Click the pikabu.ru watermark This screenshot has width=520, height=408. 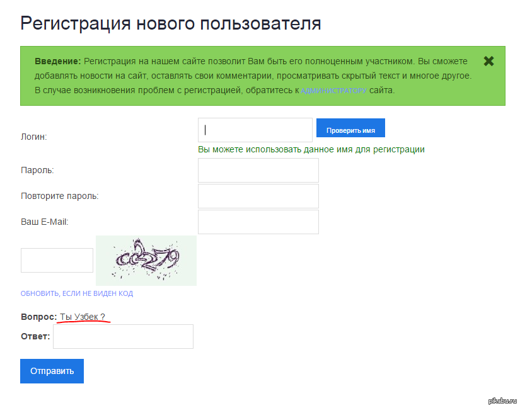coord(501,401)
